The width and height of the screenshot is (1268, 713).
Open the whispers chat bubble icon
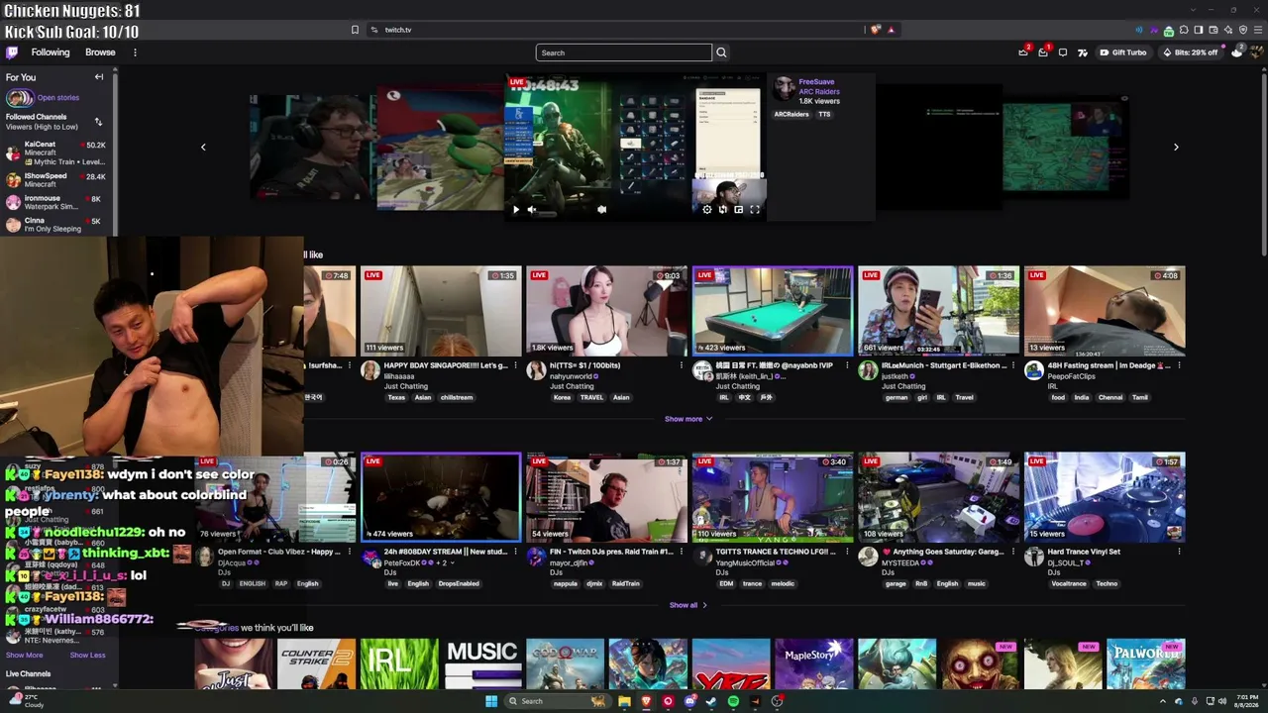point(1063,52)
